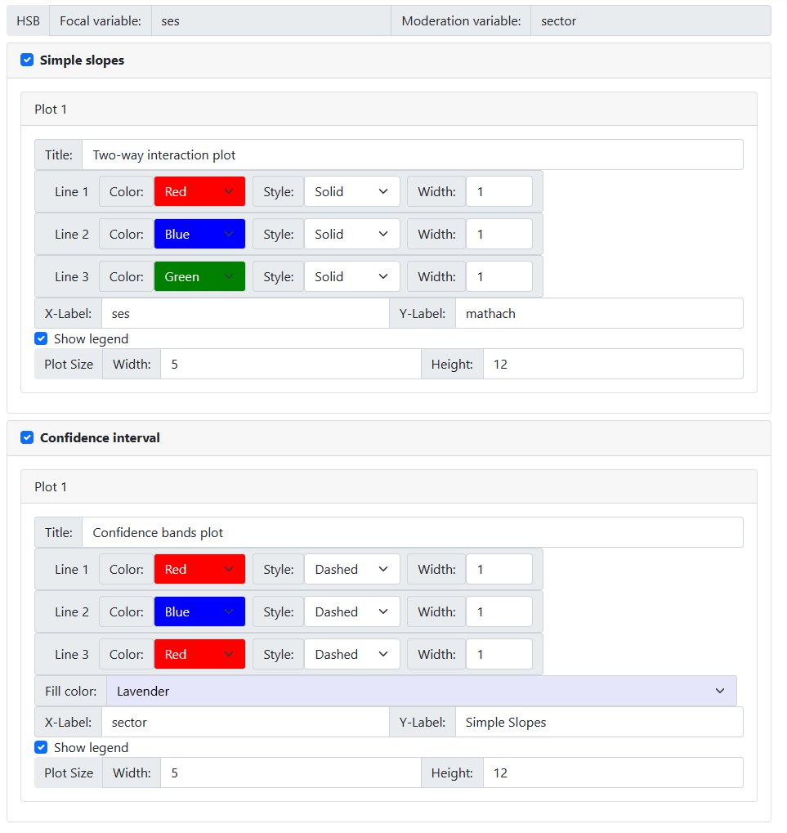Image resolution: width=787 pixels, height=833 pixels.
Task: Open Simple slopes Line 2 Blue color dropdown
Action: click(199, 235)
